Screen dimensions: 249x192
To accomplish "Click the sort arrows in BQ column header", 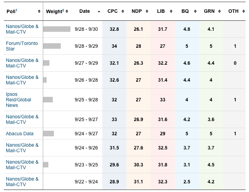I will [193, 11].
